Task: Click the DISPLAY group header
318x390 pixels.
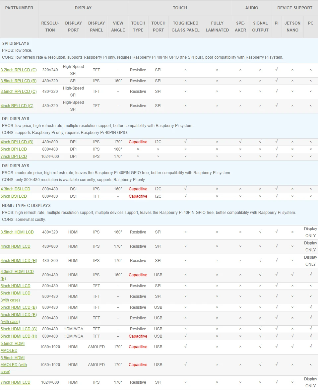Action: [83, 8]
